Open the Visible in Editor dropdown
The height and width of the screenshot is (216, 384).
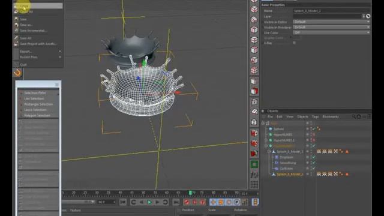pos(331,22)
